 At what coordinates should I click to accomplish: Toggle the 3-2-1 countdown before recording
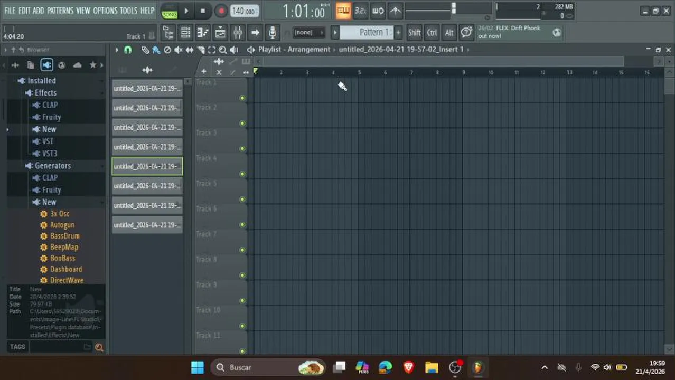[x=361, y=11]
